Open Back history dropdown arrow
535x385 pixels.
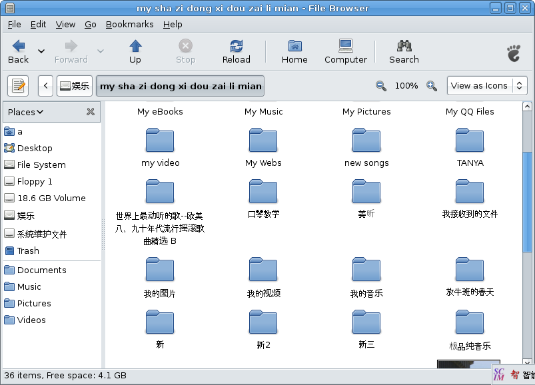pos(41,51)
